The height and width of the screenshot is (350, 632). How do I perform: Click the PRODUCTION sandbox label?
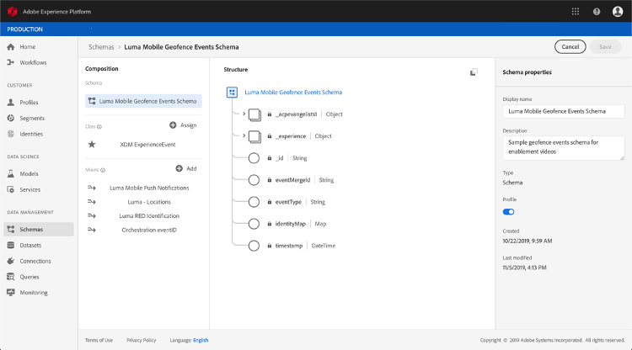pyautogui.click(x=24, y=29)
